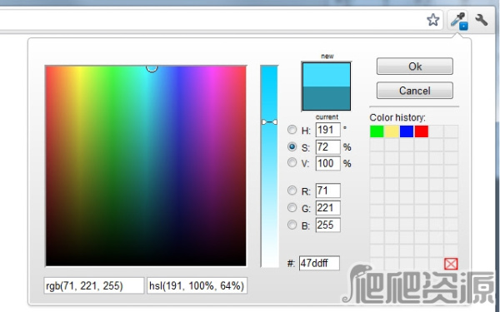
Task: Focus the S value field showing 72
Action: (x=327, y=146)
